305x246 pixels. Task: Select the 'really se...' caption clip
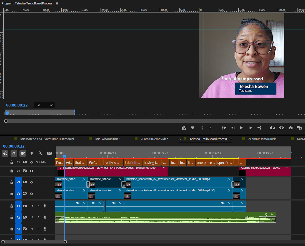coord(113,163)
